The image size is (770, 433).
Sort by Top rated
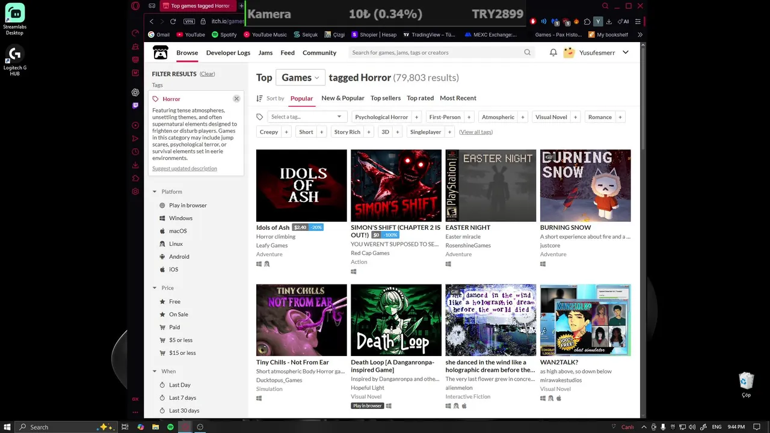(x=420, y=98)
